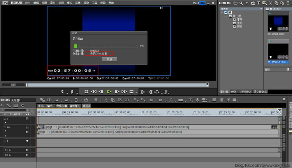Screen dimensions: 292x168
Task: Select the 20150501-0003 clip thumbnail
Action: pos(278,23)
